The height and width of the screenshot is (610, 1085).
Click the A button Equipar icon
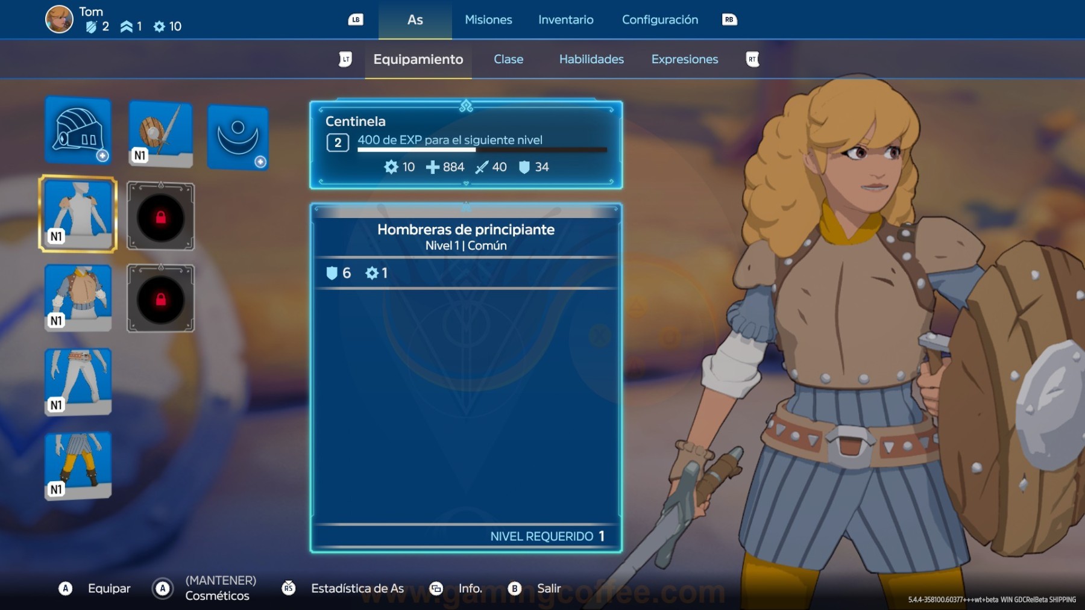click(x=66, y=588)
